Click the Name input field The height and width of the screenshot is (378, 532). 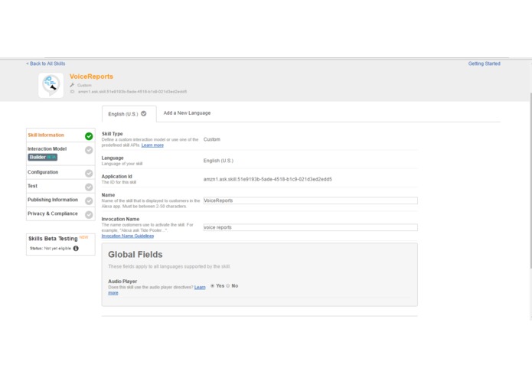pyautogui.click(x=311, y=200)
